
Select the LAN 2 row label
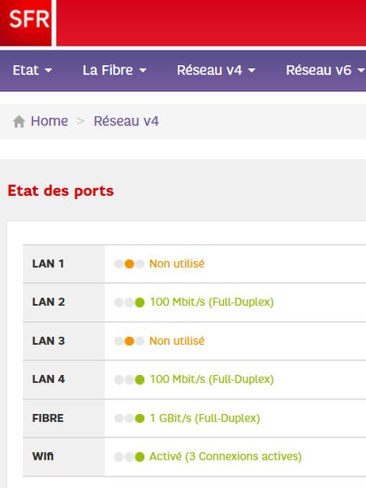coord(49,302)
